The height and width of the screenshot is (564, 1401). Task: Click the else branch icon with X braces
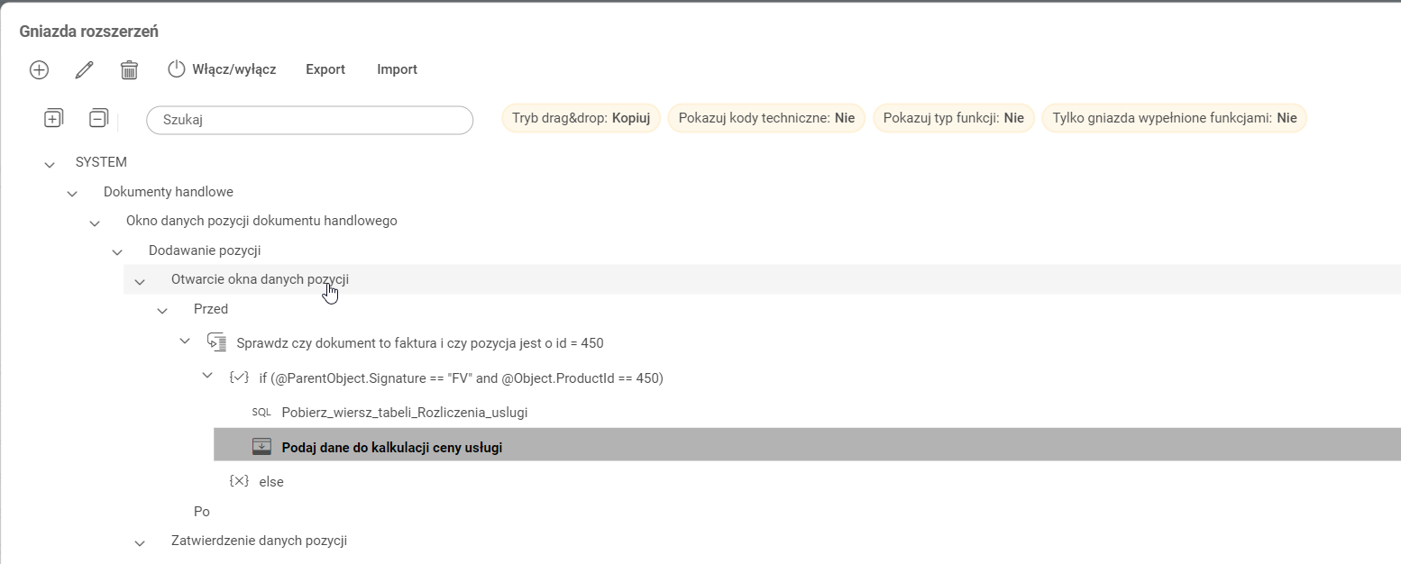(239, 482)
